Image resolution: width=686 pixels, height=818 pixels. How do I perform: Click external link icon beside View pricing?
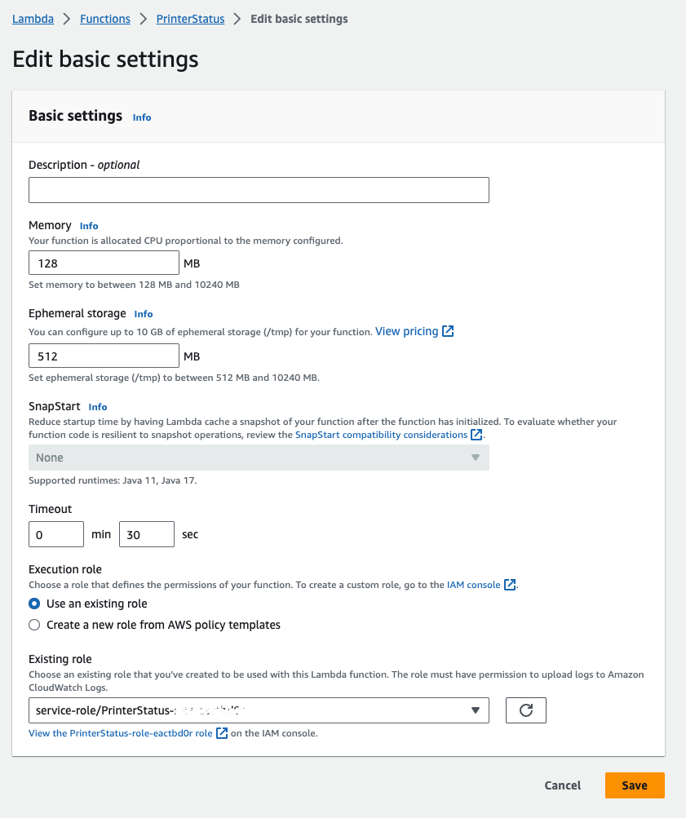click(448, 332)
